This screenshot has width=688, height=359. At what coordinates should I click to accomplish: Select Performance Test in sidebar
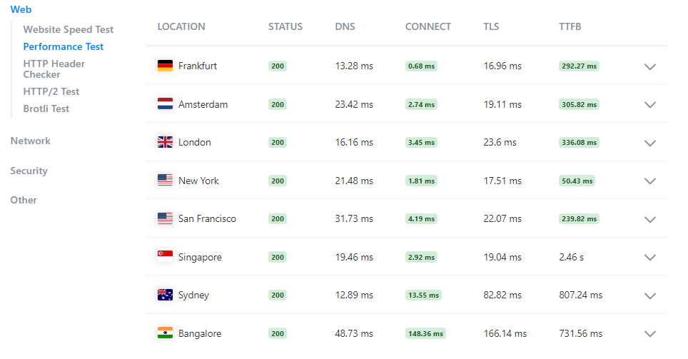[x=64, y=47]
